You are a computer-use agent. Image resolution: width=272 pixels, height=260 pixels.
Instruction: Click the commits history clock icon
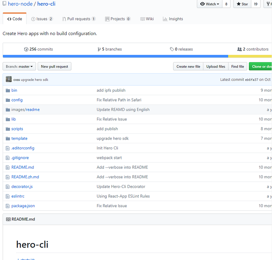click(x=26, y=49)
